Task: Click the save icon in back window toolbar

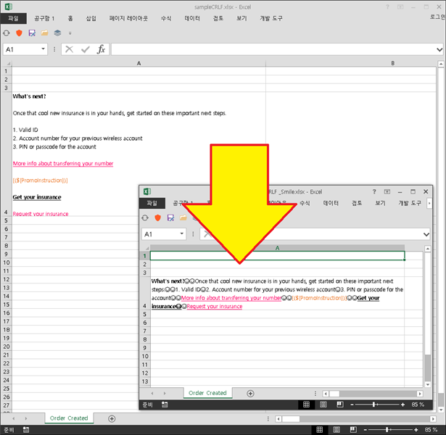Action: coord(32,33)
